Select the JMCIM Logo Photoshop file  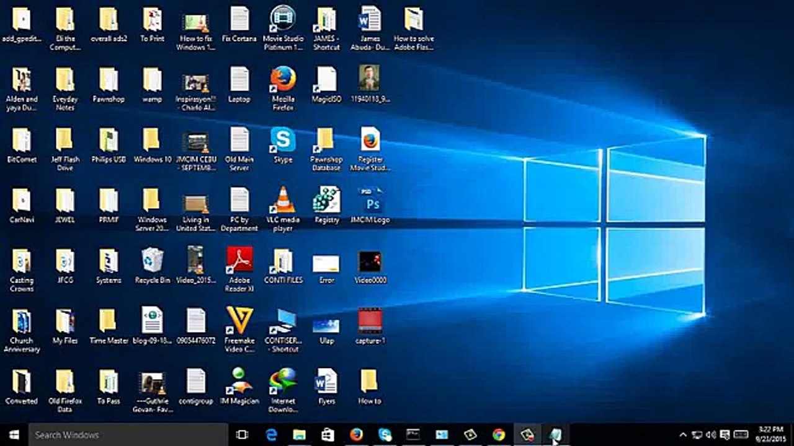coord(370,207)
